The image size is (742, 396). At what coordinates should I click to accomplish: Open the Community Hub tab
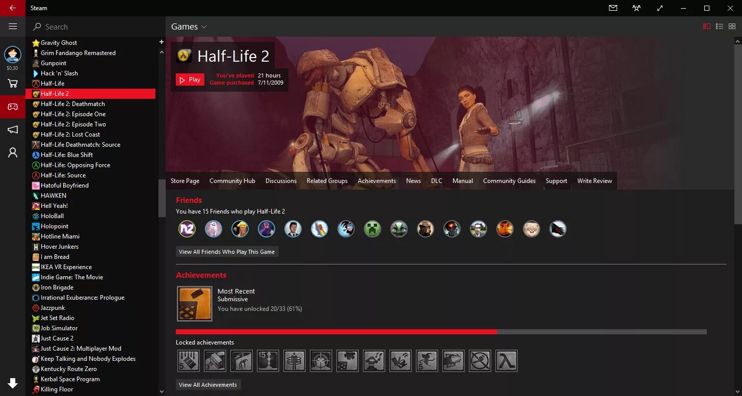coord(232,180)
